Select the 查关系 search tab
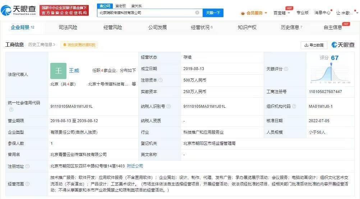 pos(137,6)
